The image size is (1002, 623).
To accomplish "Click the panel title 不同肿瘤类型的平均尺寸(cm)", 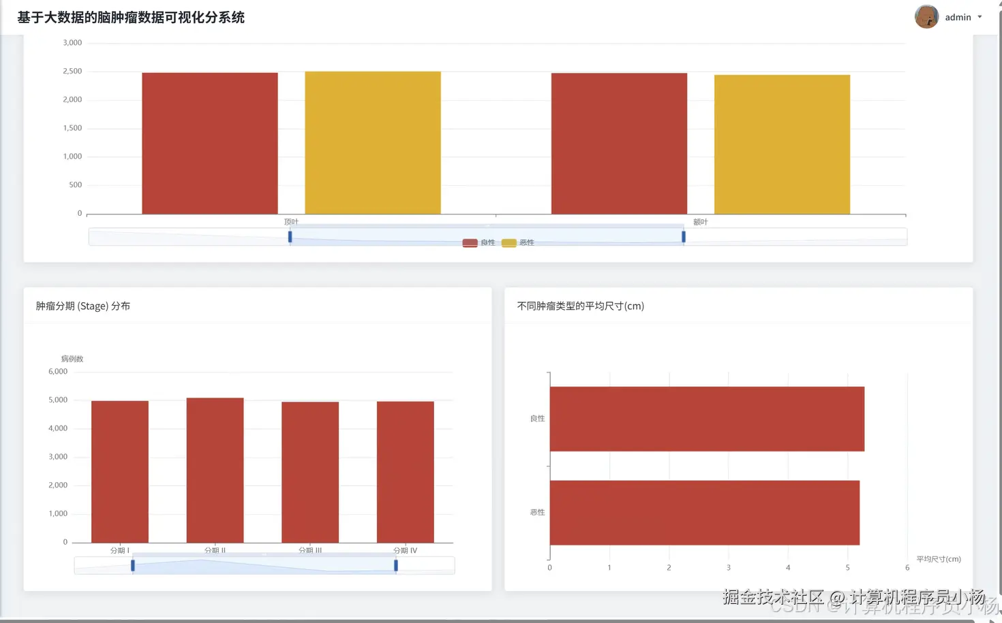I will [x=579, y=306].
